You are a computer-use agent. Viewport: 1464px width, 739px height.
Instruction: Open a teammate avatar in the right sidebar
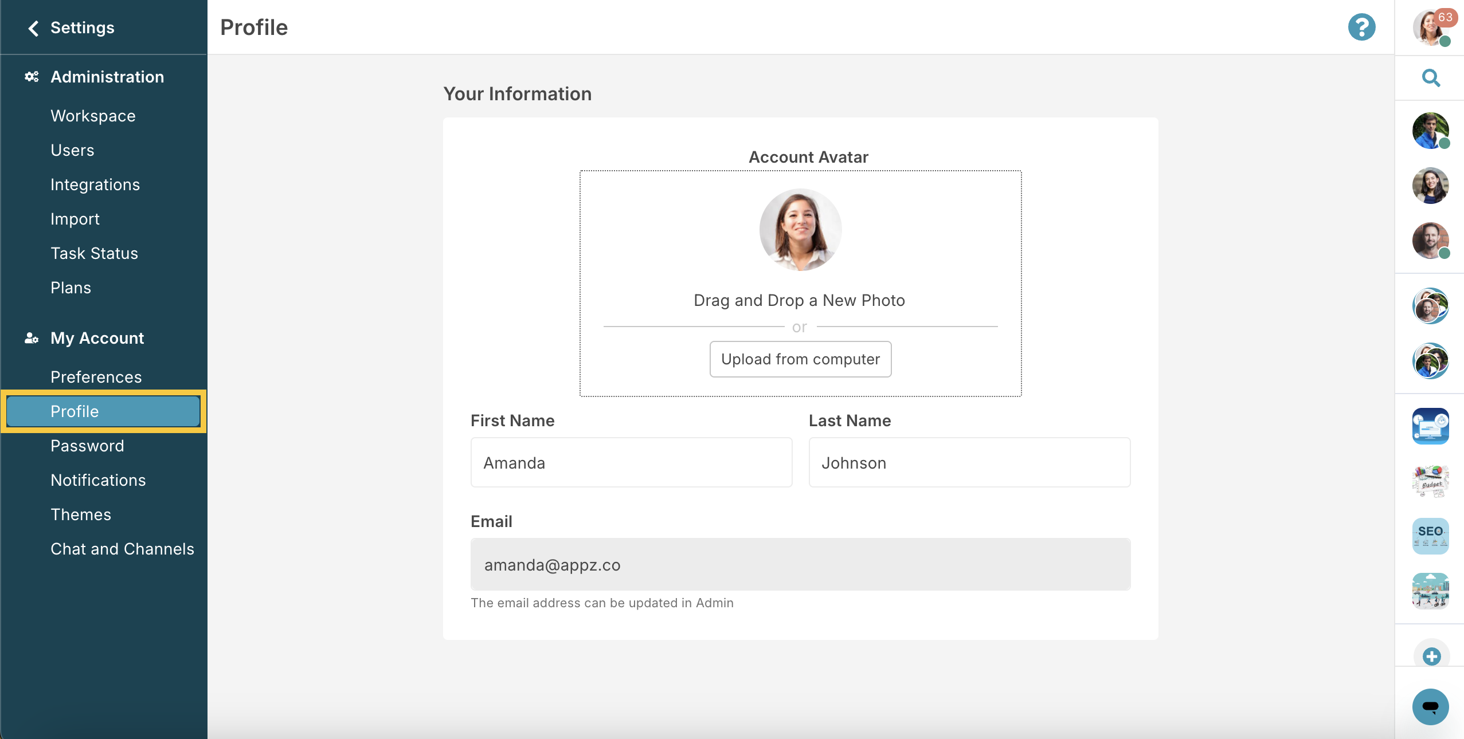[x=1431, y=131]
